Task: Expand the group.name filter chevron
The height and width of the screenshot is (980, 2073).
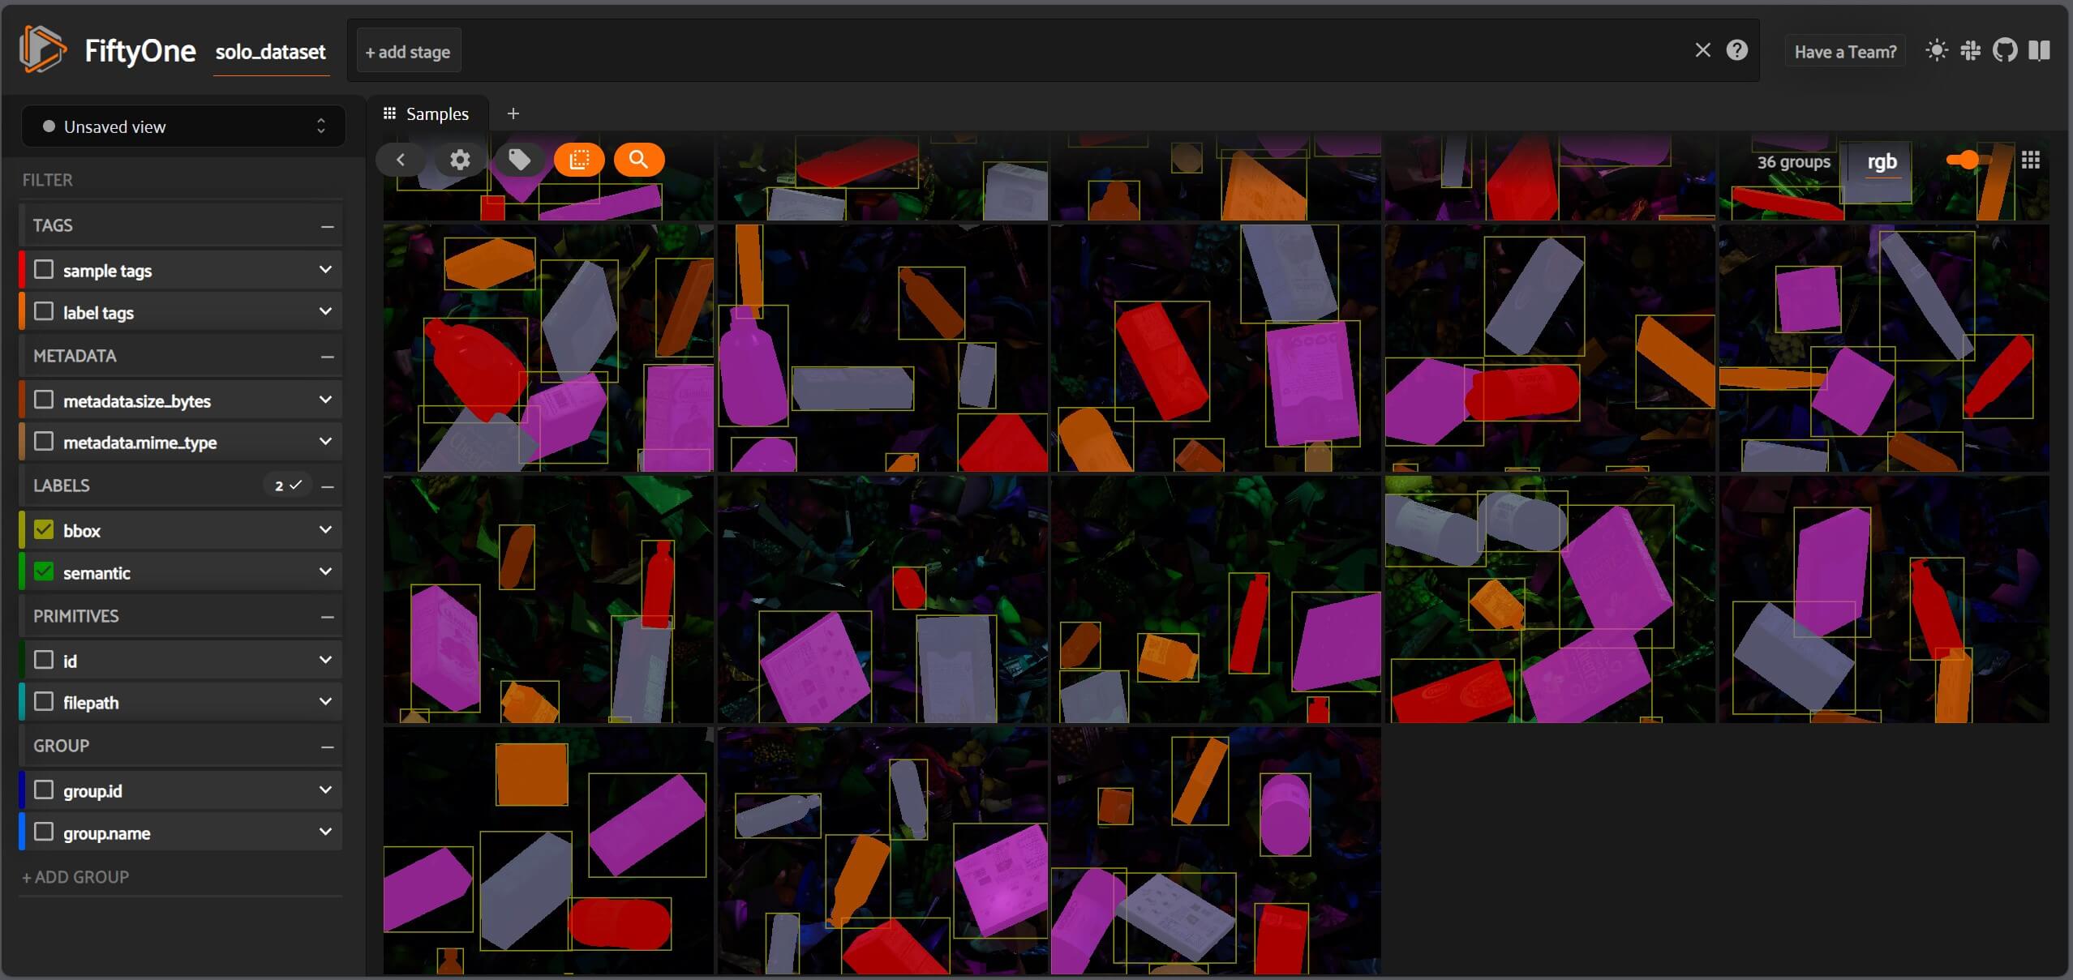Action: click(325, 832)
